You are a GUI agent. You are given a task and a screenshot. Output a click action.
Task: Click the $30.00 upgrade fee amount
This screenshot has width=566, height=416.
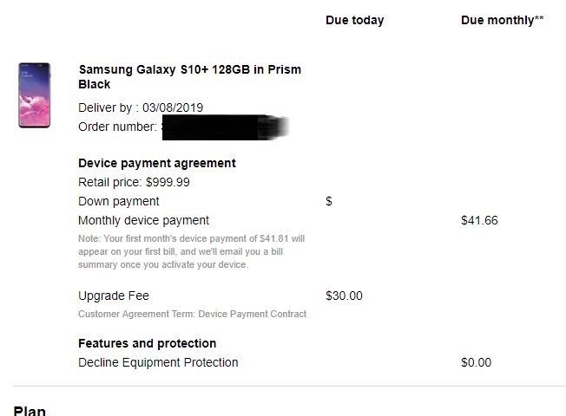[x=344, y=296]
